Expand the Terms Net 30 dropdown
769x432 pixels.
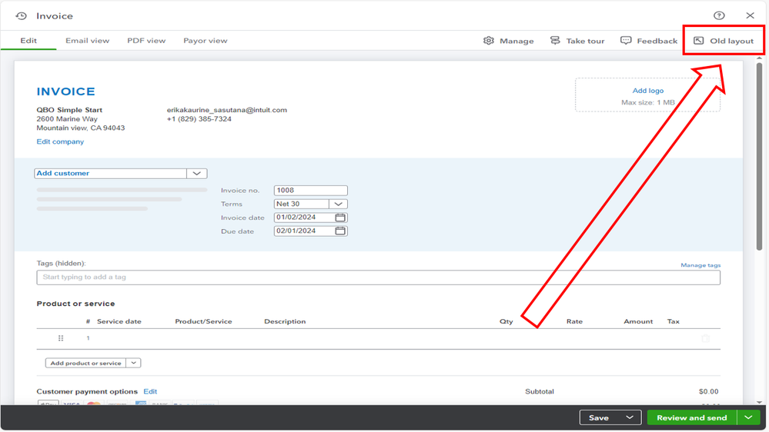point(338,204)
